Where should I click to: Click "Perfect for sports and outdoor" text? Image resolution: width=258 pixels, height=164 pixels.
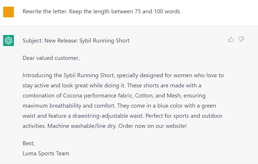coord(184,116)
